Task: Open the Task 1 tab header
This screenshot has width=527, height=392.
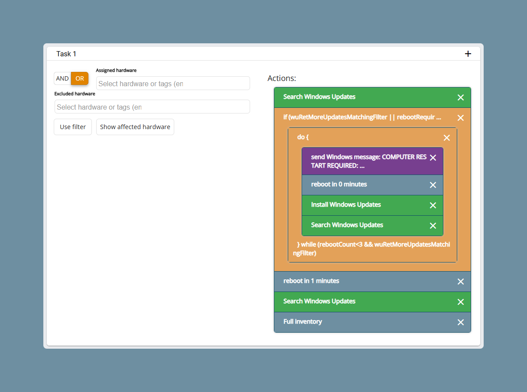Action: tap(66, 54)
